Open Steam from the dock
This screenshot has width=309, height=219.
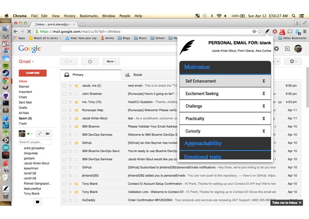6,73
